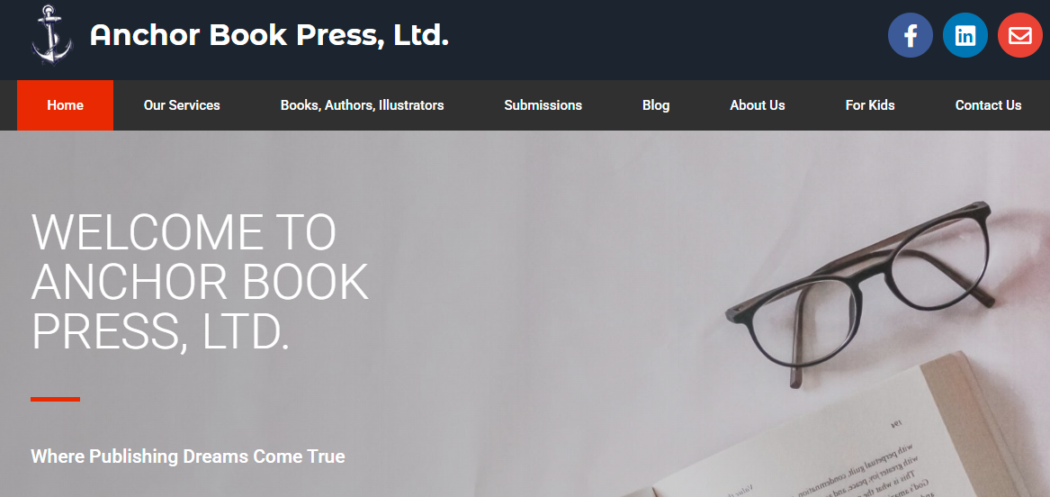The height and width of the screenshot is (497, 1050).
Task: Select the Home menu item
Action: (65, 105)
